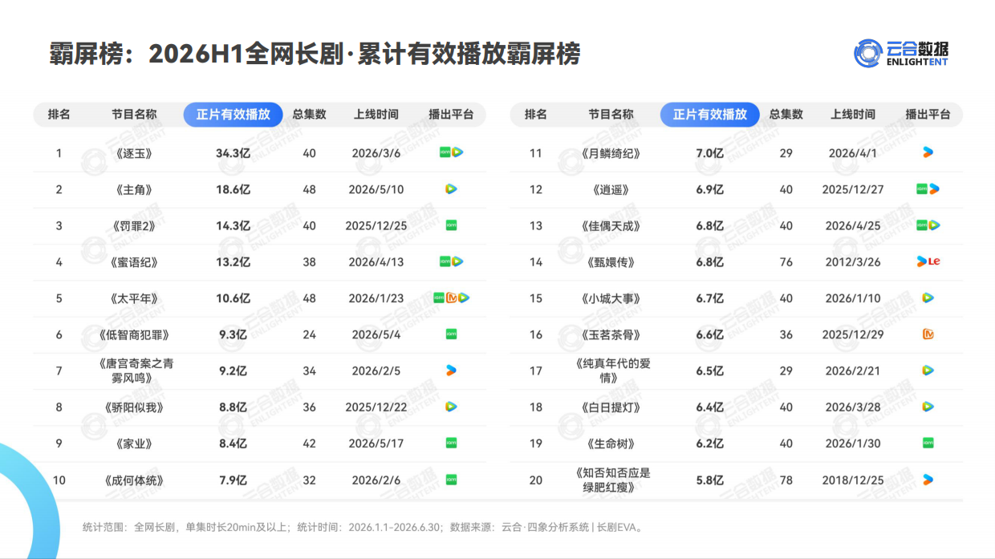Select the title 《骄阳似我》
Screen dimensions: 995x559
point(134,407)
